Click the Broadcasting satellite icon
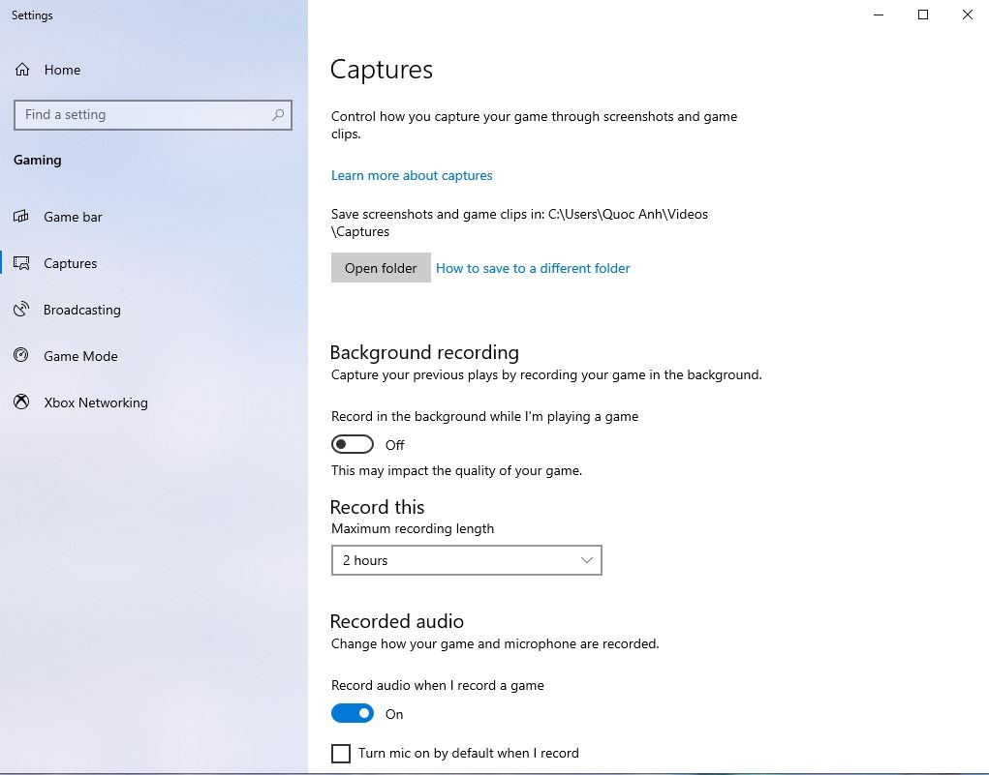This screenshot has height=775, width=989. coord(21,310)
